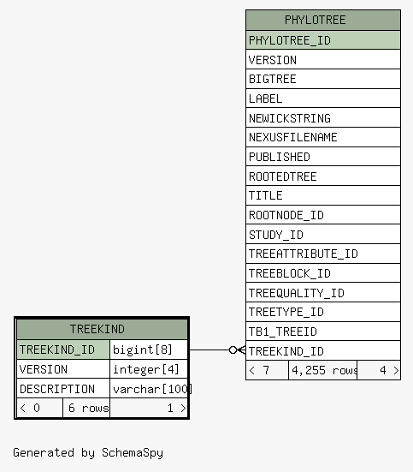Select the TREEATTRIBUTE_ID column
413x472 pixels.
click(323, 254)
